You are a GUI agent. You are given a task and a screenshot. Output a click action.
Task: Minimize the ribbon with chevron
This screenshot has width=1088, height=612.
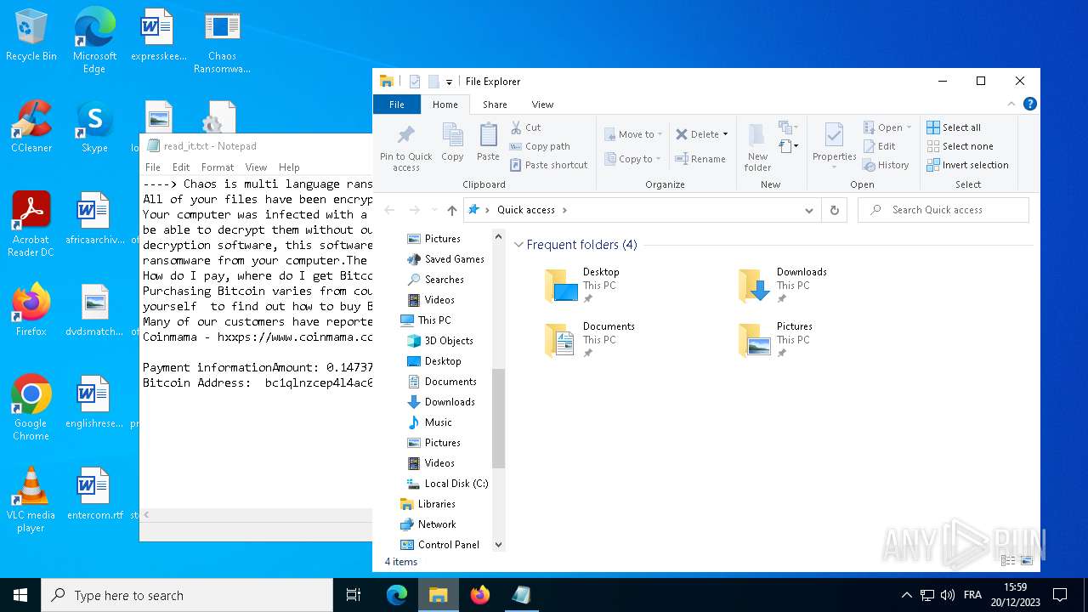pyautogui.click(x=1011, y=104)
